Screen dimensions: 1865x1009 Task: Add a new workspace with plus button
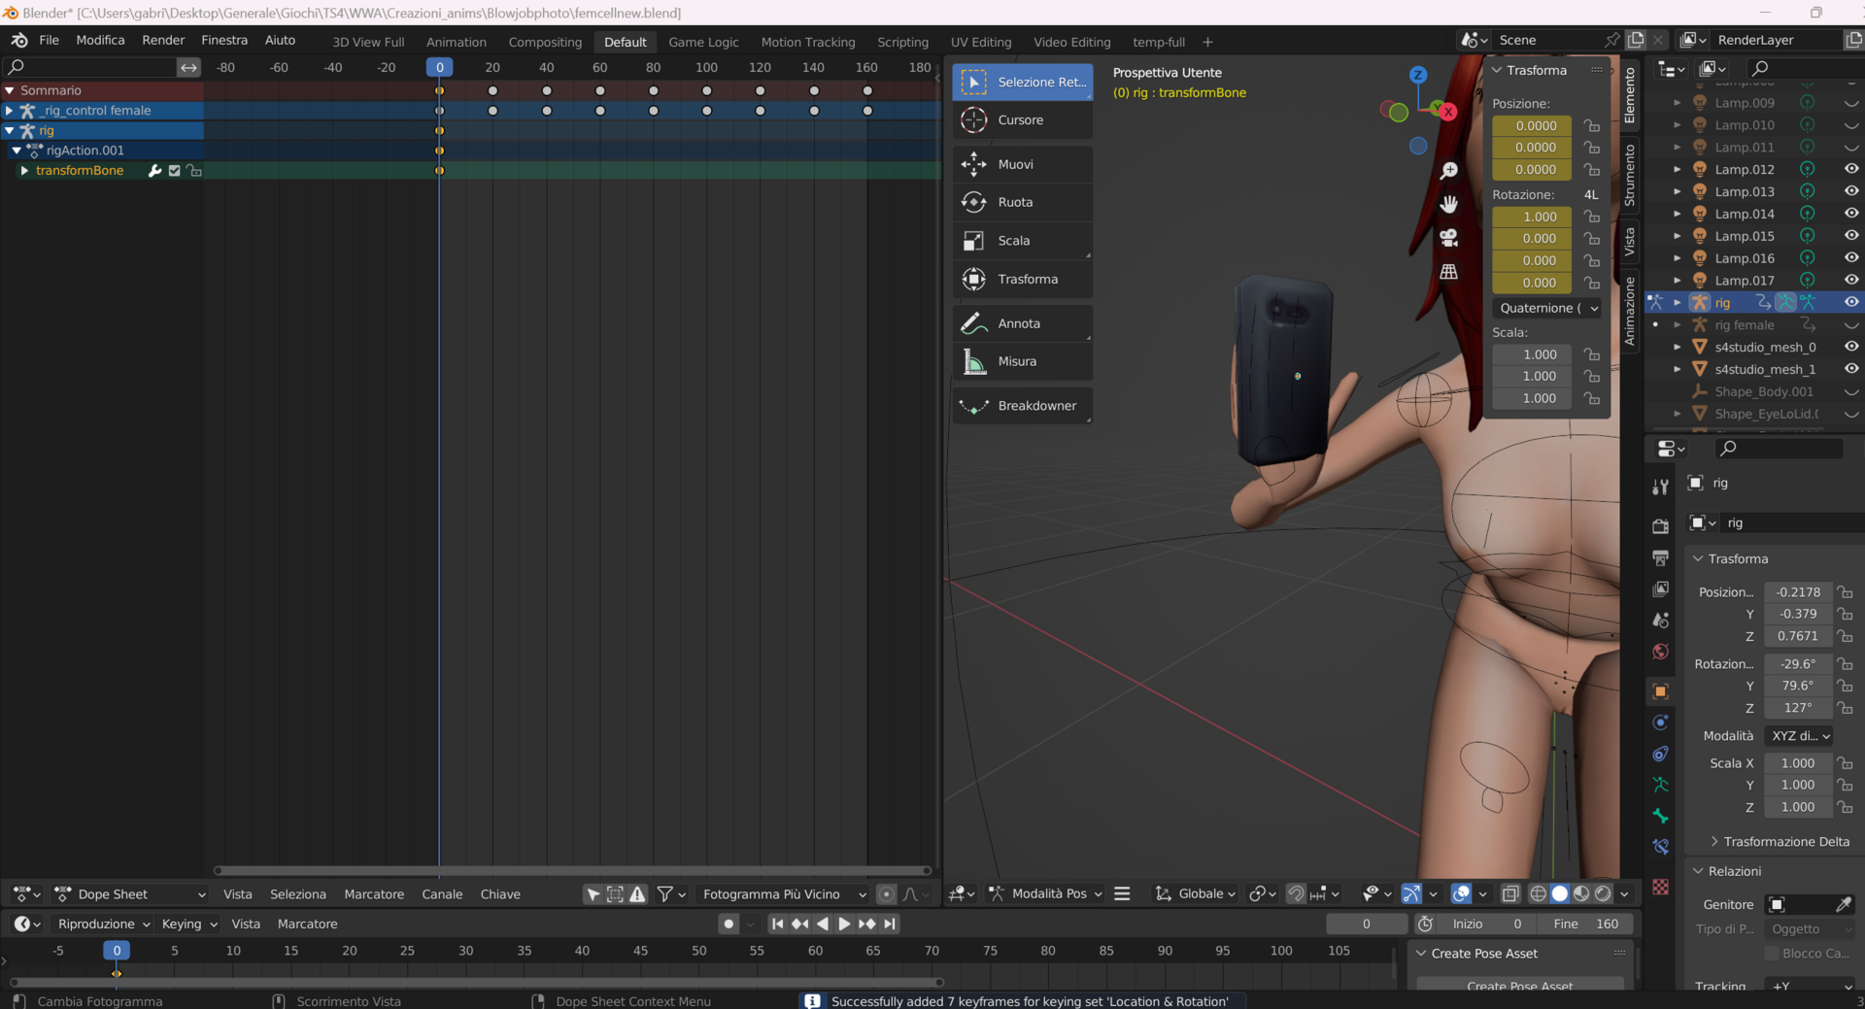pos(1207,42)
